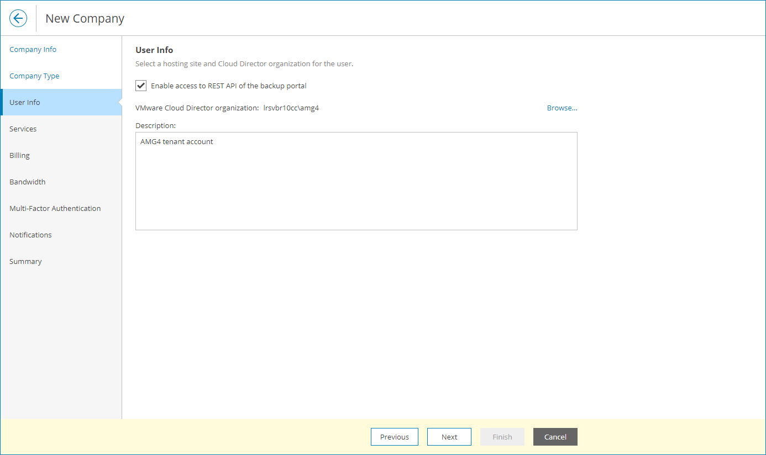The image size is (766, 455).
Task: Click the New Company page title
Action: pyautogui.click(x=83, y=18)
